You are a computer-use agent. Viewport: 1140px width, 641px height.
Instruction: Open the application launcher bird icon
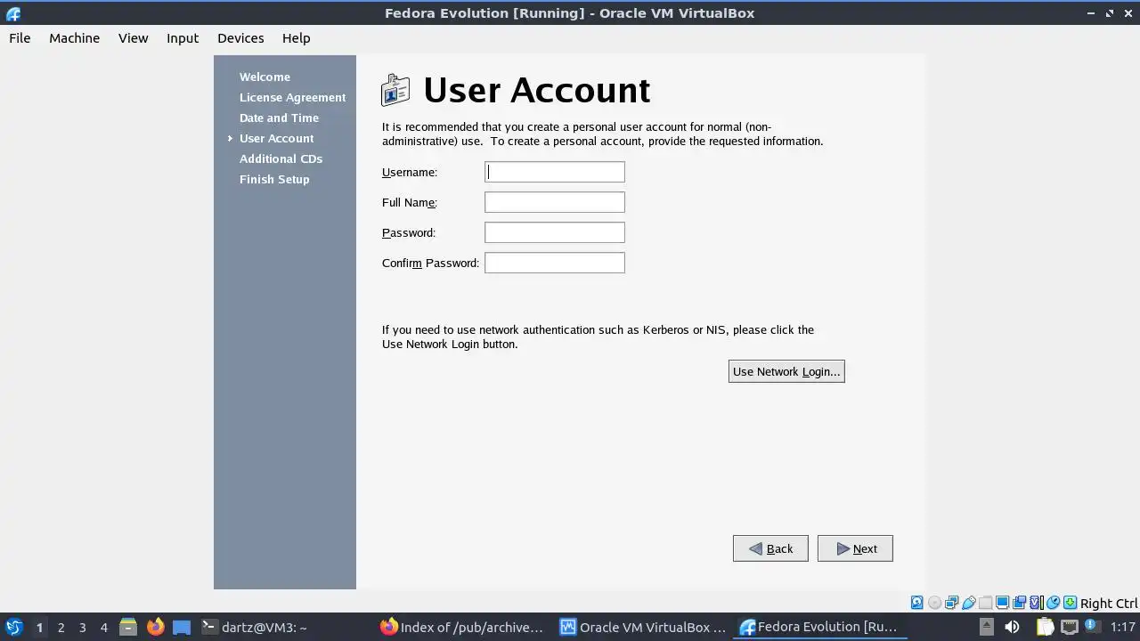tap(13, 627)
